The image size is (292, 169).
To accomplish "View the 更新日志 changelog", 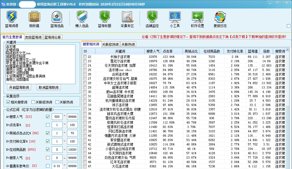I will coord(220,19).
